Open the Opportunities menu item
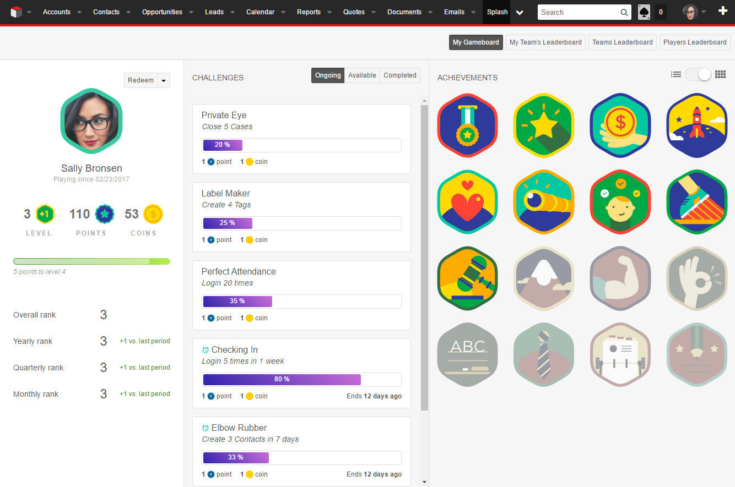The width and height of the screenshot is (735, 487). (x=162, y=12)
